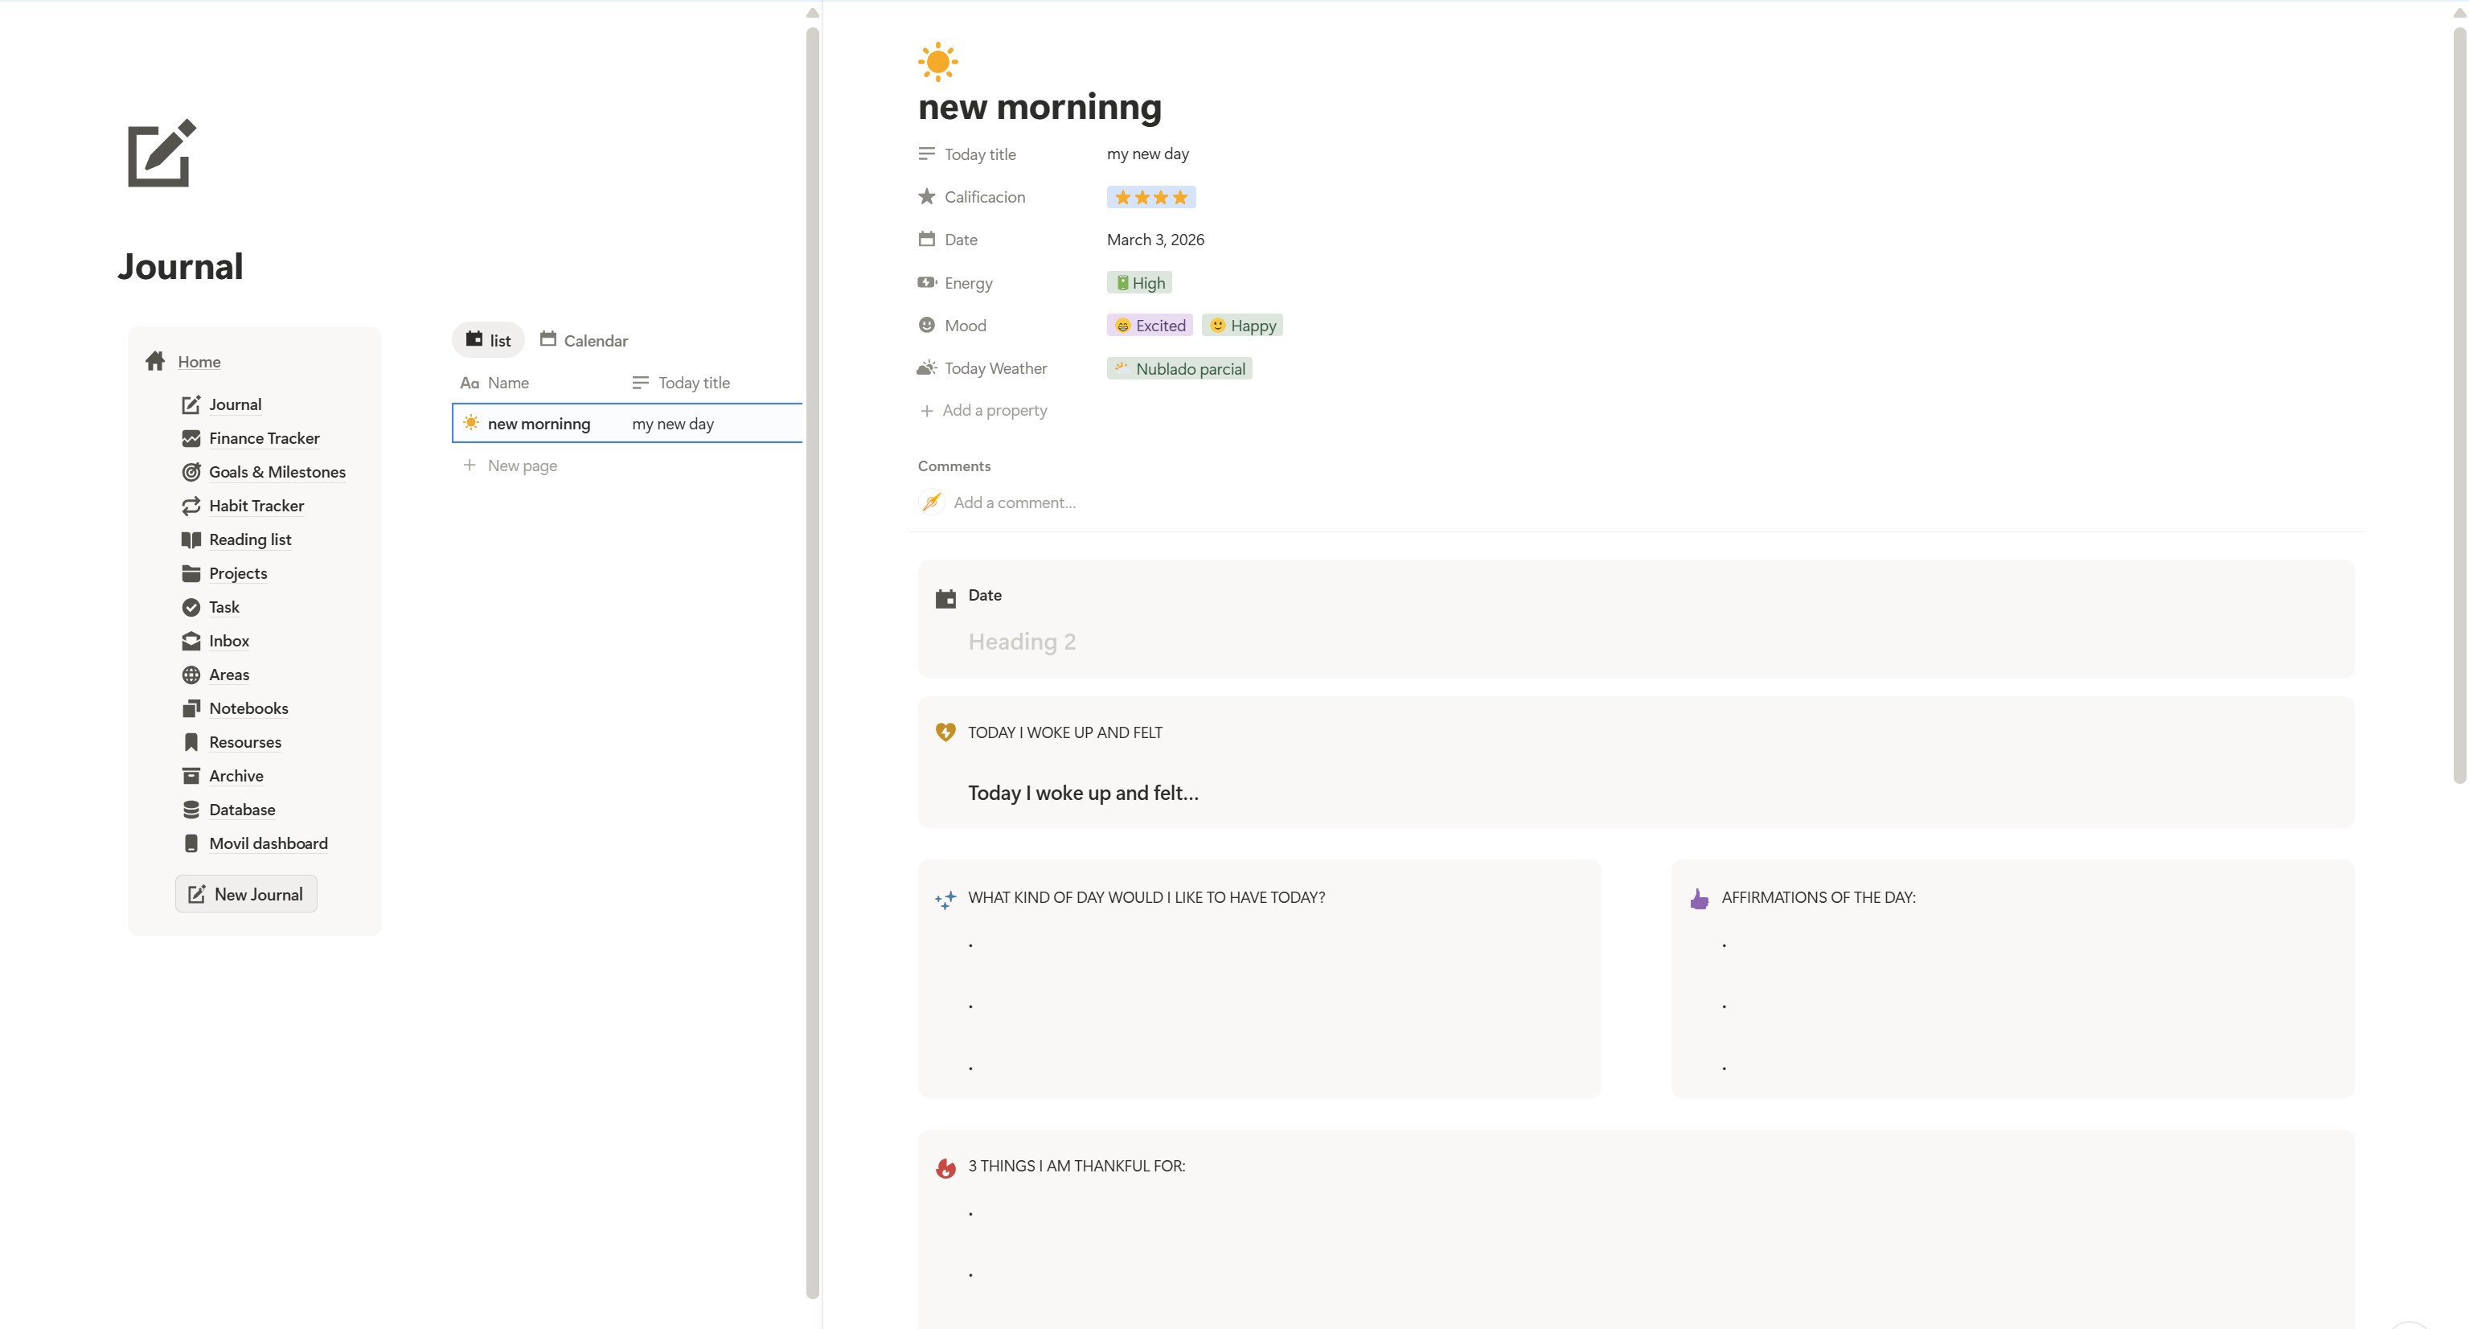2469x1329 pixels.
Task: Open the Journal link in sidebar
Action: coord(235,404)
